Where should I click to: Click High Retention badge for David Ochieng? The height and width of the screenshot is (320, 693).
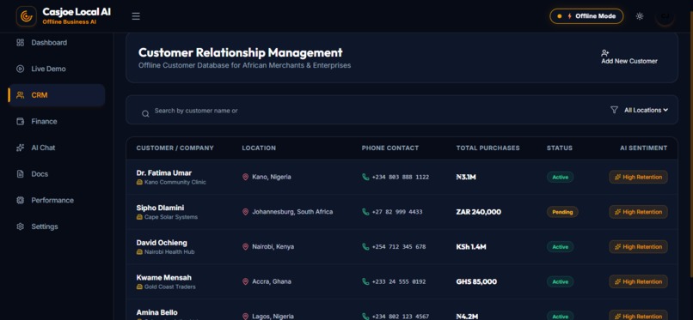tap(638, 247)
